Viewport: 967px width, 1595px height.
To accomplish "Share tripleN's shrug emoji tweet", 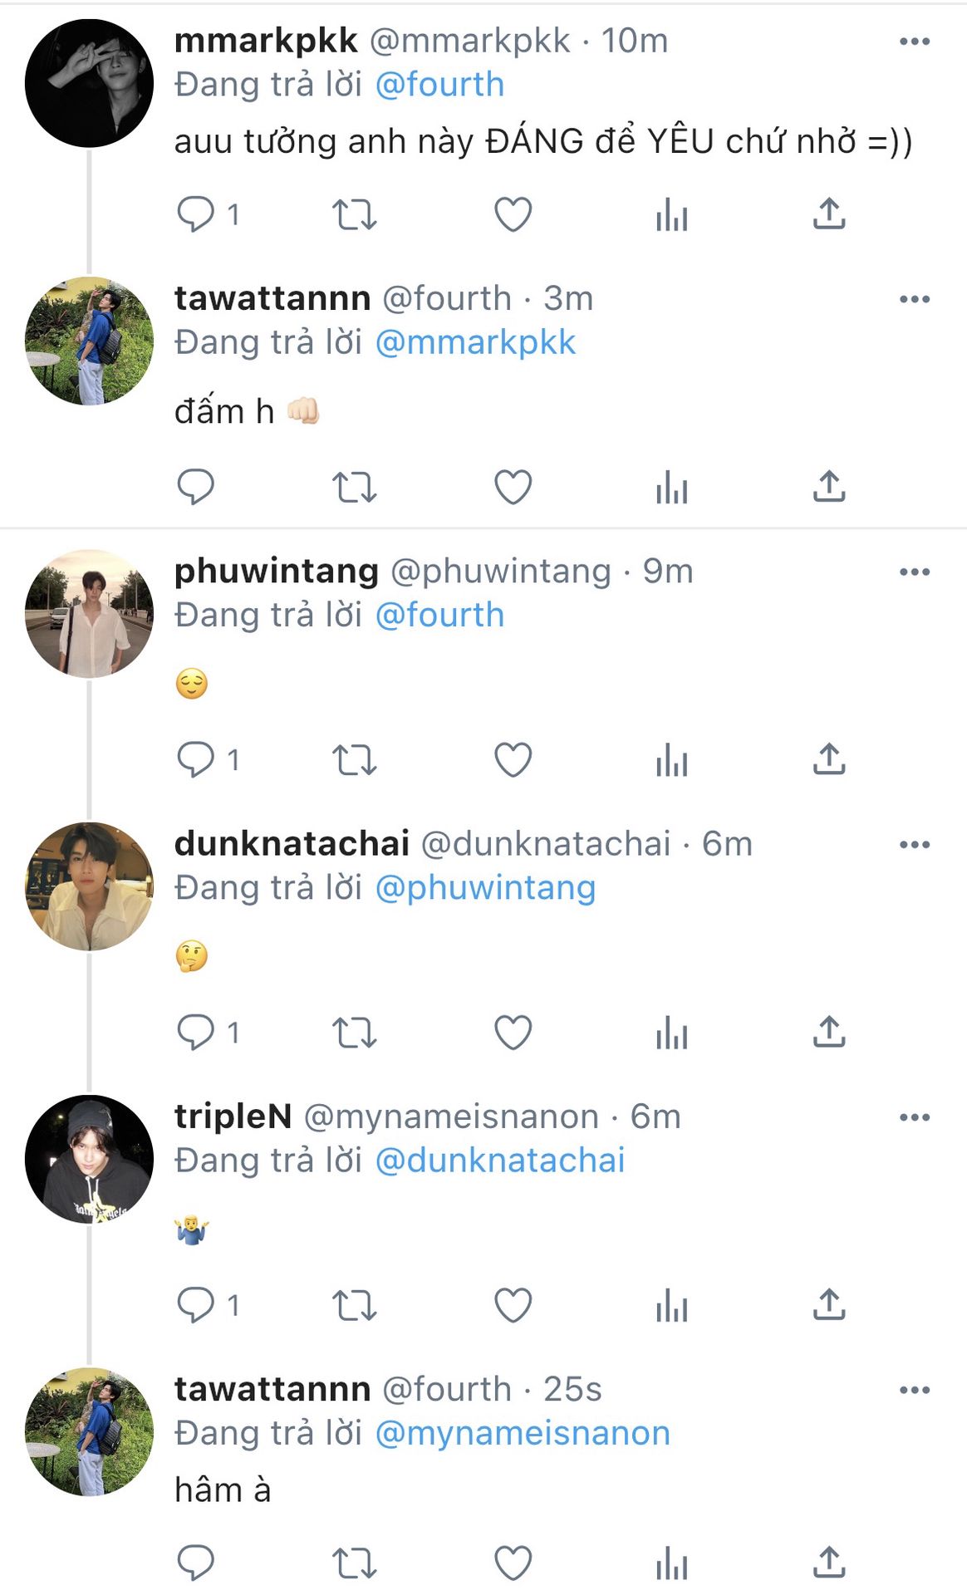I will pos(829,1304).
